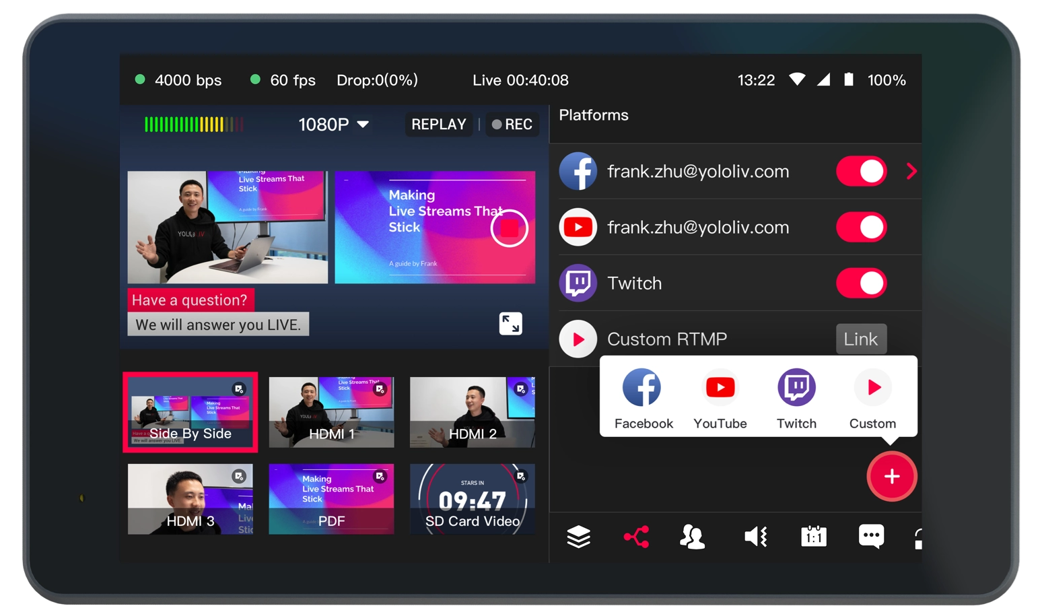Image resolution: width=1042 pixels, height=606 pixels.
Task: Open the overlays/layers panel icon
Action: pyautogui.click(x=578, y=537)
